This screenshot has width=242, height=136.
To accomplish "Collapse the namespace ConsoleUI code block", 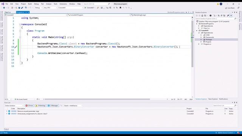I will pos(20,24).
